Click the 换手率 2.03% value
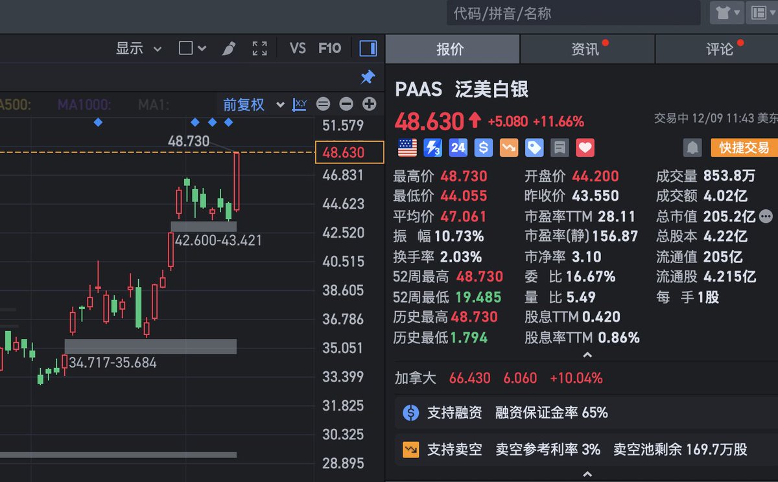778x482 pixels. (460, 257)
